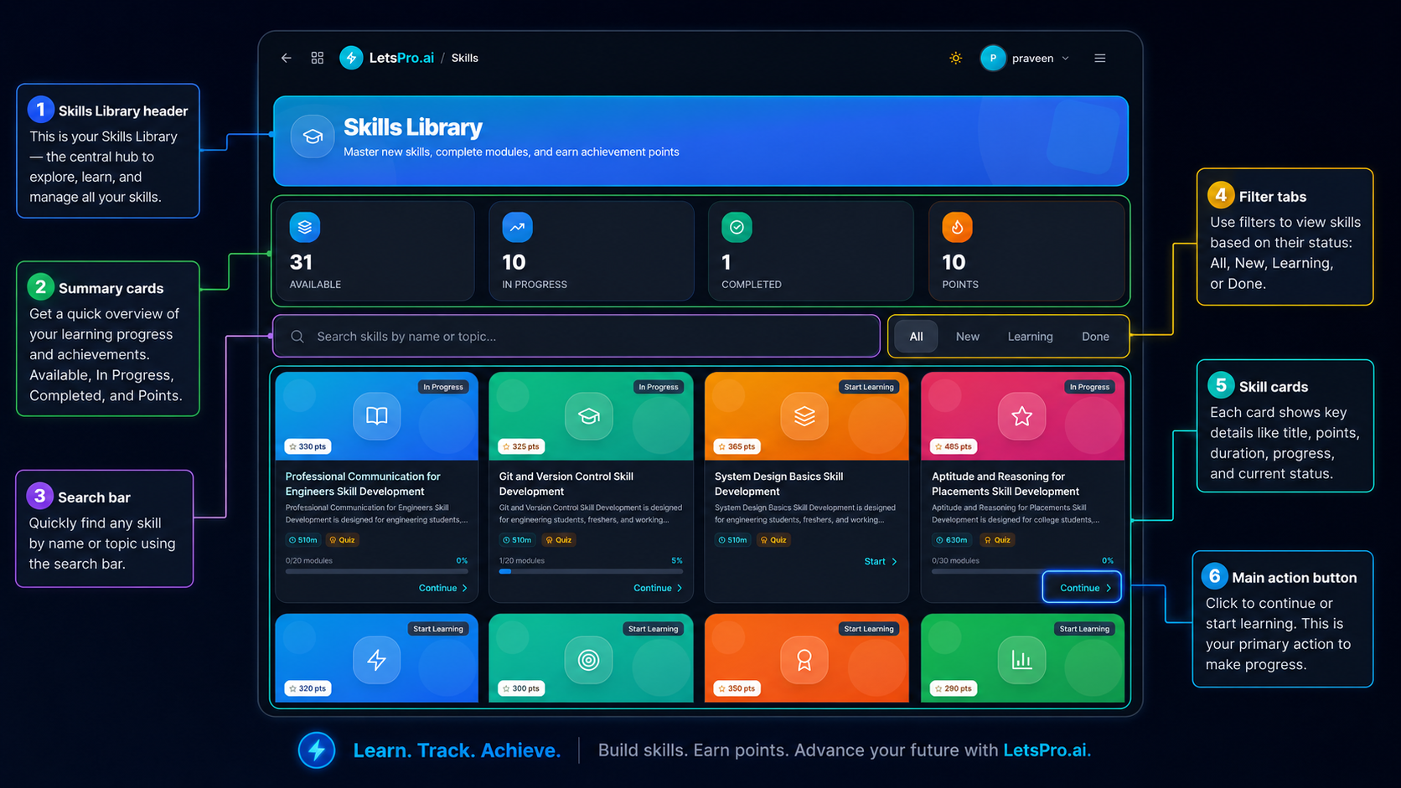Click the 365 pts badge
The image size is (1401, 788).
pyautogui.click(x=737, y=446)
